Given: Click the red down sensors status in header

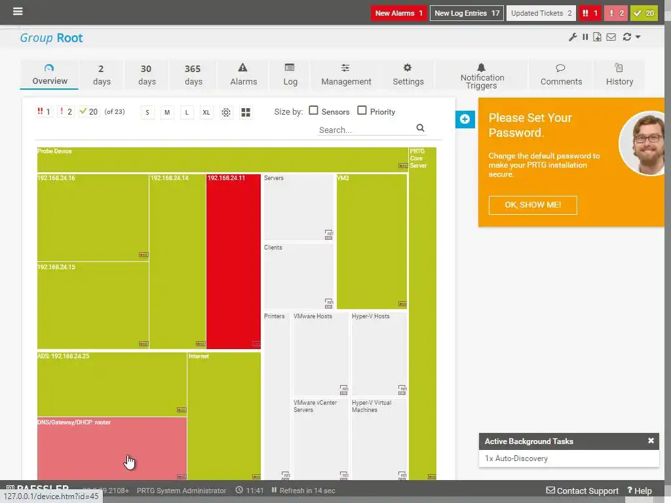Looking at the screenshot, I should (590, 13).
